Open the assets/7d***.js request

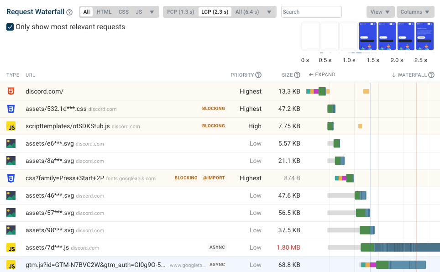(220, 247)
